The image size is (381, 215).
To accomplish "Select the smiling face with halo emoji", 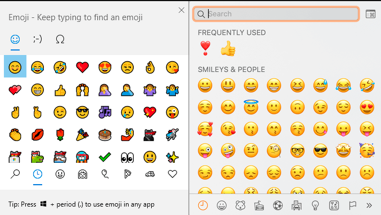I will 251,107.
